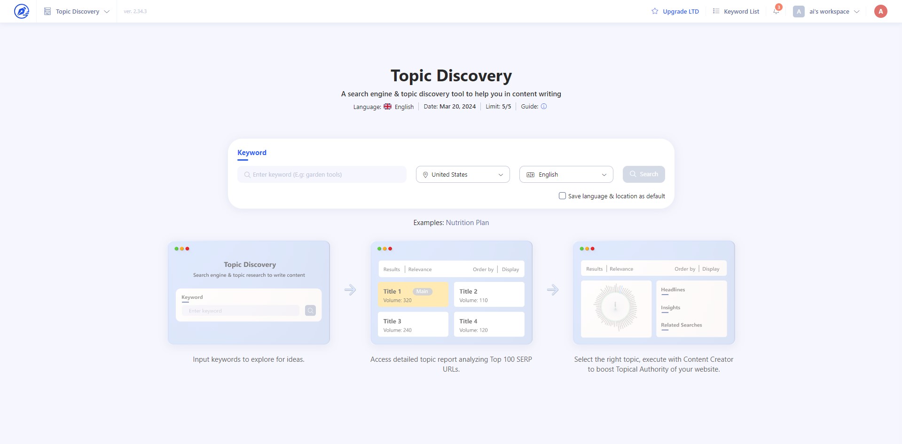Check Save language & location as default

coord(562,195)
